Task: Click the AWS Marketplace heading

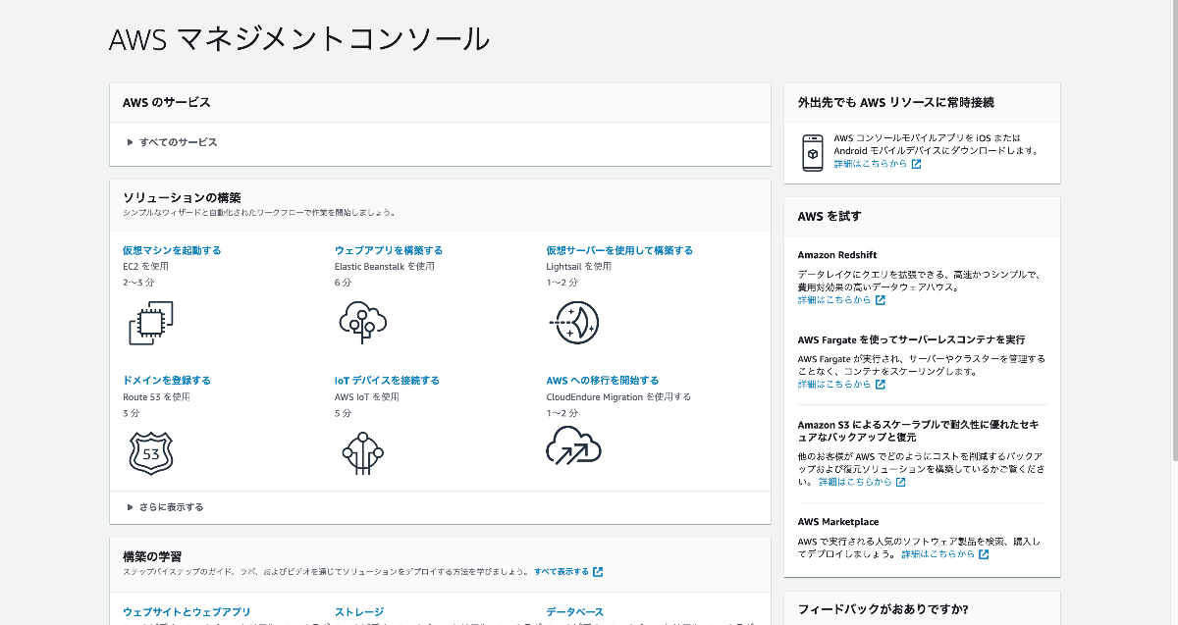Action: (838, 522)
